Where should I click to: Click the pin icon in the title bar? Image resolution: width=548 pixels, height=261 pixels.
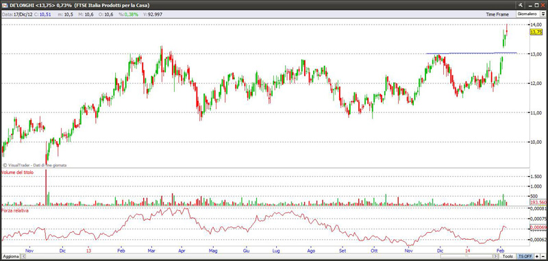(521, 5)
